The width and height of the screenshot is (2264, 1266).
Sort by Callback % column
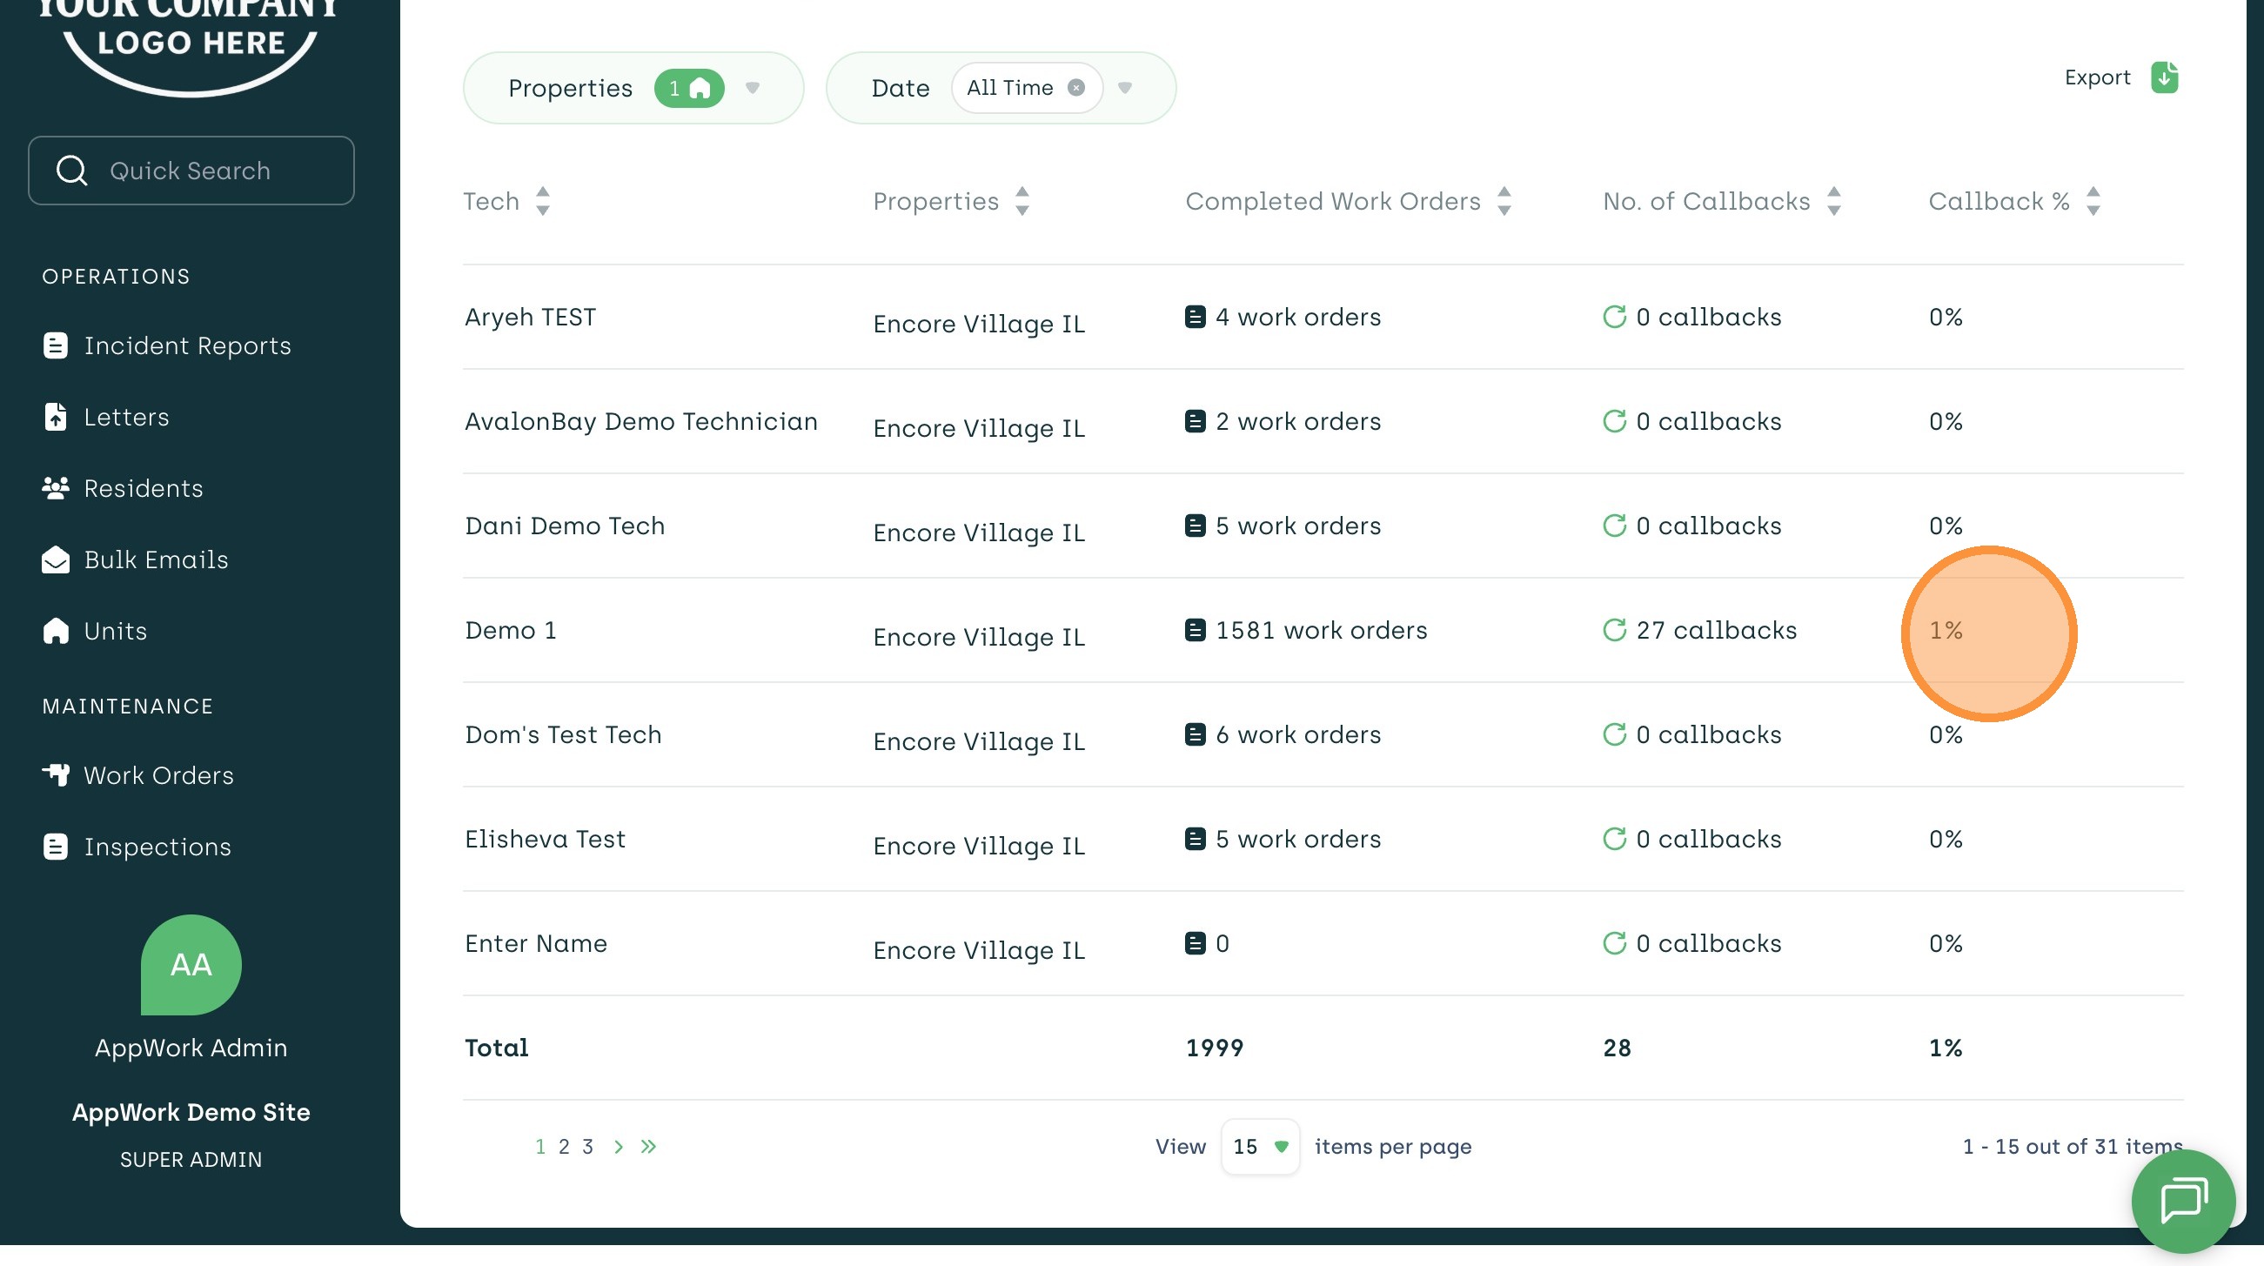click(x=2093, y=201)
